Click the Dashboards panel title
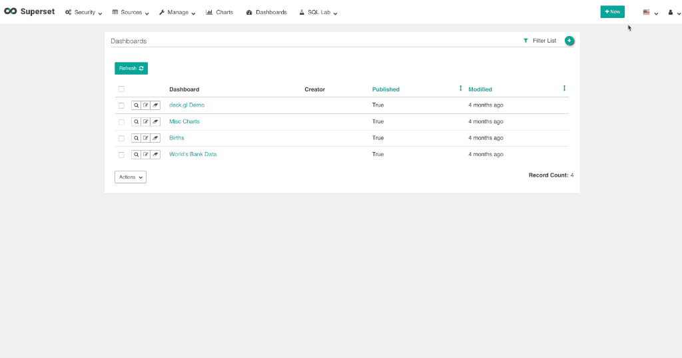 [129, 41]
